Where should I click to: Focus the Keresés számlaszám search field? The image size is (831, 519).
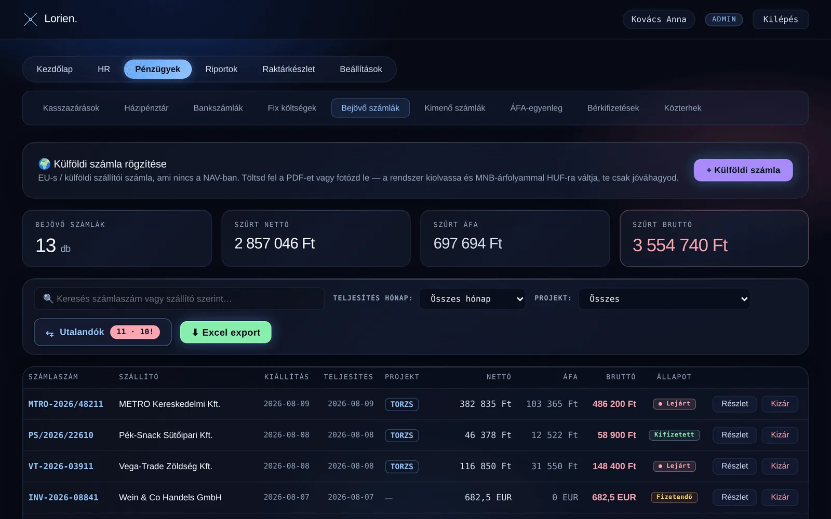pyautogui.click(x=179, y=299)
